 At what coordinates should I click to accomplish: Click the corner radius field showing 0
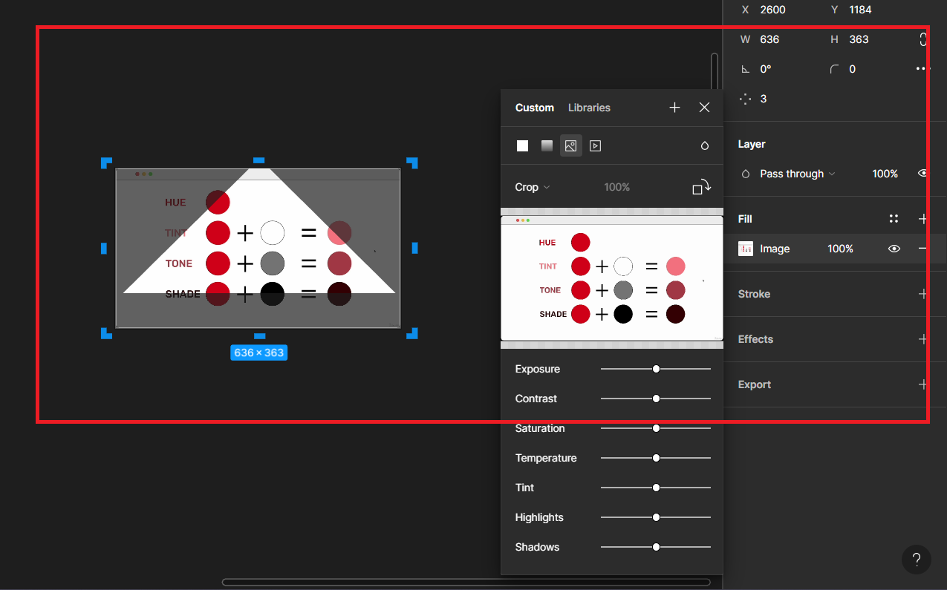[x=853, y=69]
